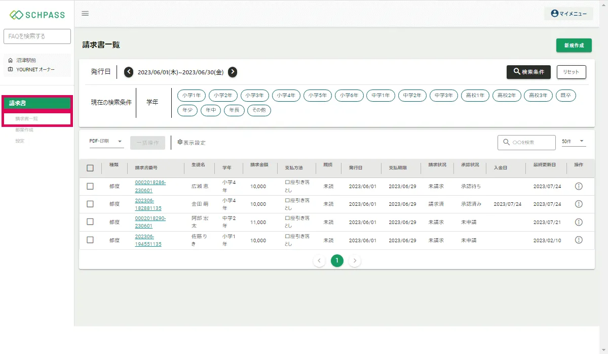Open 表示設定 display settings
Viewport: 608px width, 354px height.
192,143
